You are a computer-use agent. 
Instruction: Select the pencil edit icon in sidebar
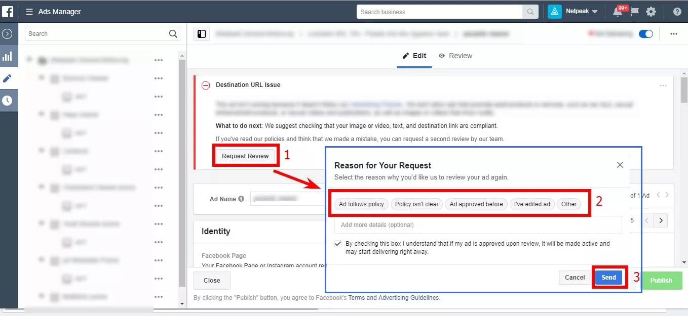[x=7, y=78]
